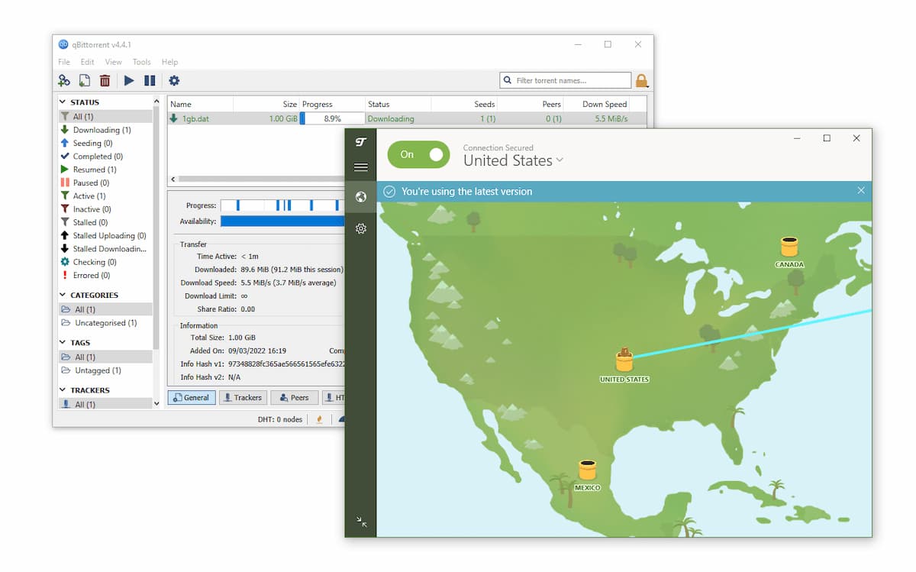Image resolution: width=916 pixels, height=572 pixels.
Task: Sort torrents by the Status column header
Action: click(398, 104)
